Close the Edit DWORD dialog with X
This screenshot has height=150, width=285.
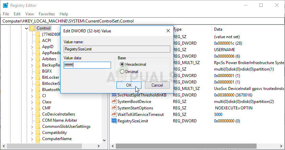168,31
